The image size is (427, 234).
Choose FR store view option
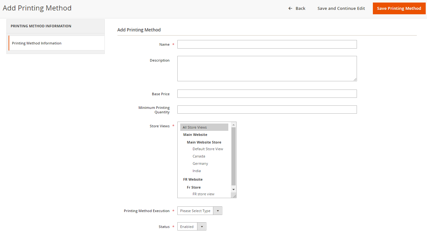(x=203, y=194)
